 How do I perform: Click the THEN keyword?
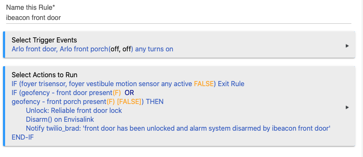(155, 102)
